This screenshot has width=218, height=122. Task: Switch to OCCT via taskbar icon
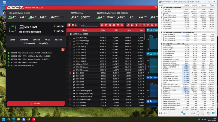click(34, 119)
